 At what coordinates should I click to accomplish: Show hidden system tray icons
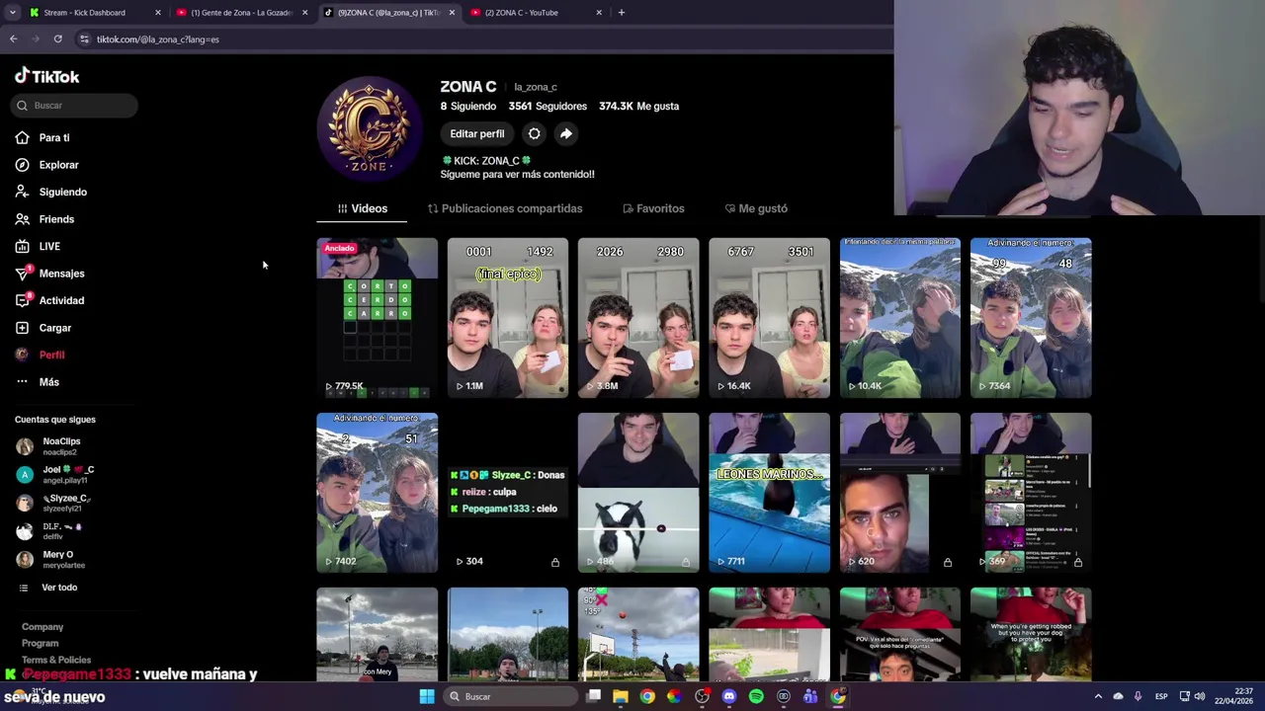(x=1097, y=696)
